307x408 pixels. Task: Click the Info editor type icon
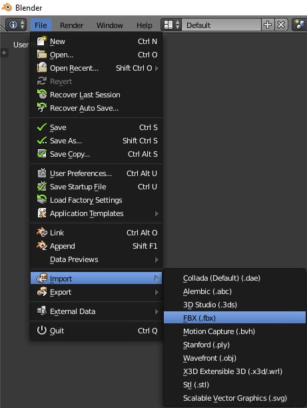(16, 25)
